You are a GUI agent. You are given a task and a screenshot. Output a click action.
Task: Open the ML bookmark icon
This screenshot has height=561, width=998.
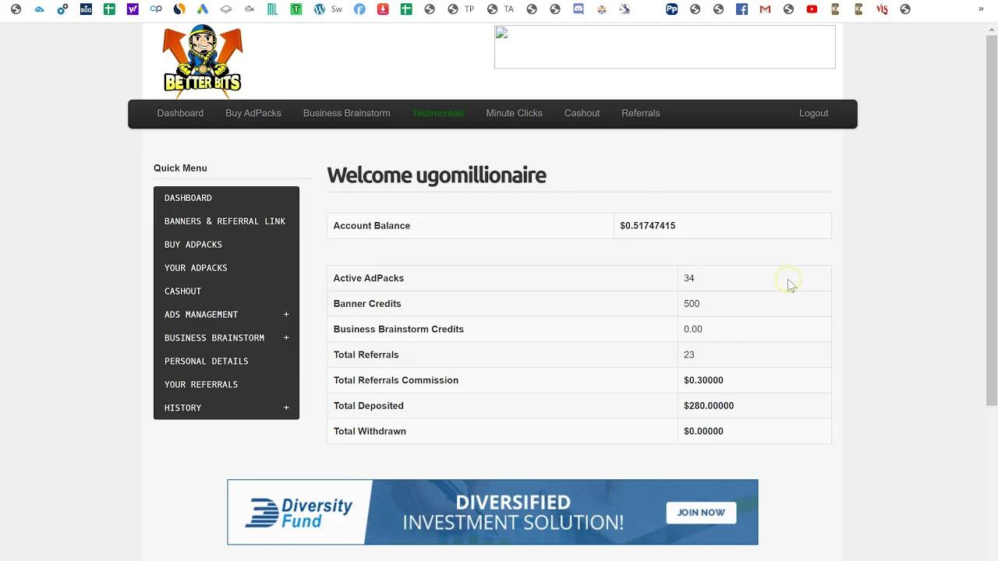(x=272, y=9)
